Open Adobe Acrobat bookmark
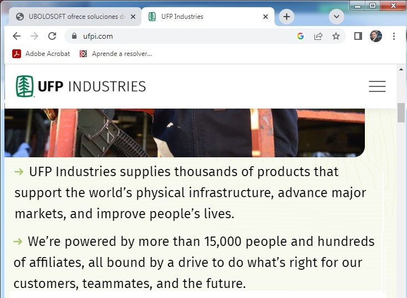 [x=42, y=54]
